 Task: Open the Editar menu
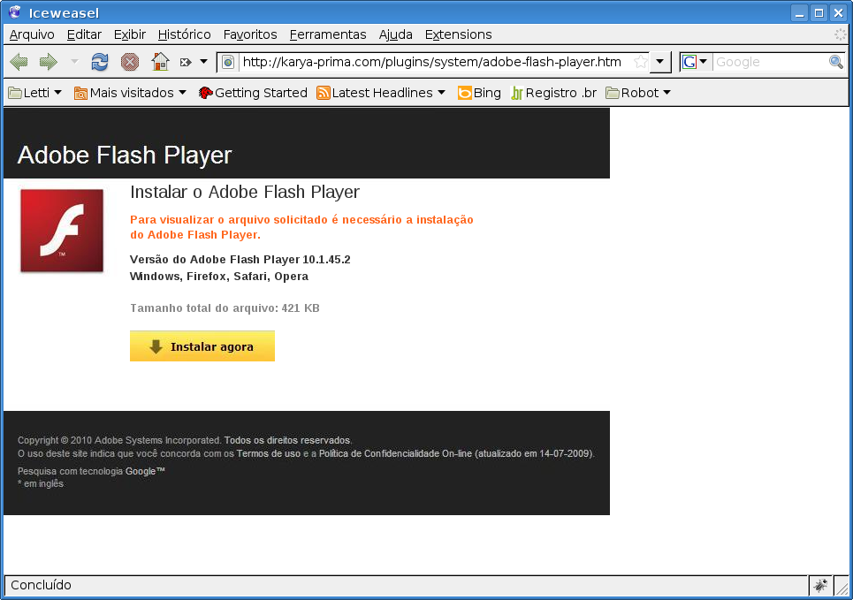coord(84,34)
